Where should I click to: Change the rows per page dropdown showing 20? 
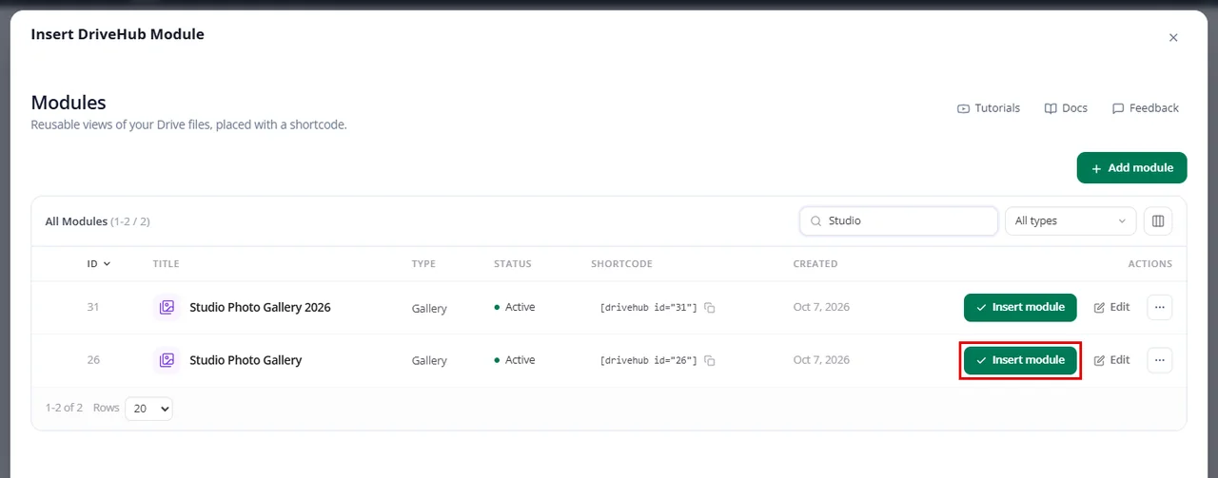(x=148, y=408)
